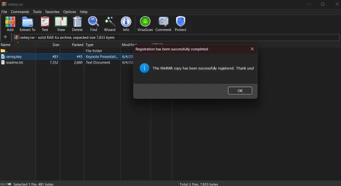Open the Options menu
341x186 pixels.
pos(70,12)
